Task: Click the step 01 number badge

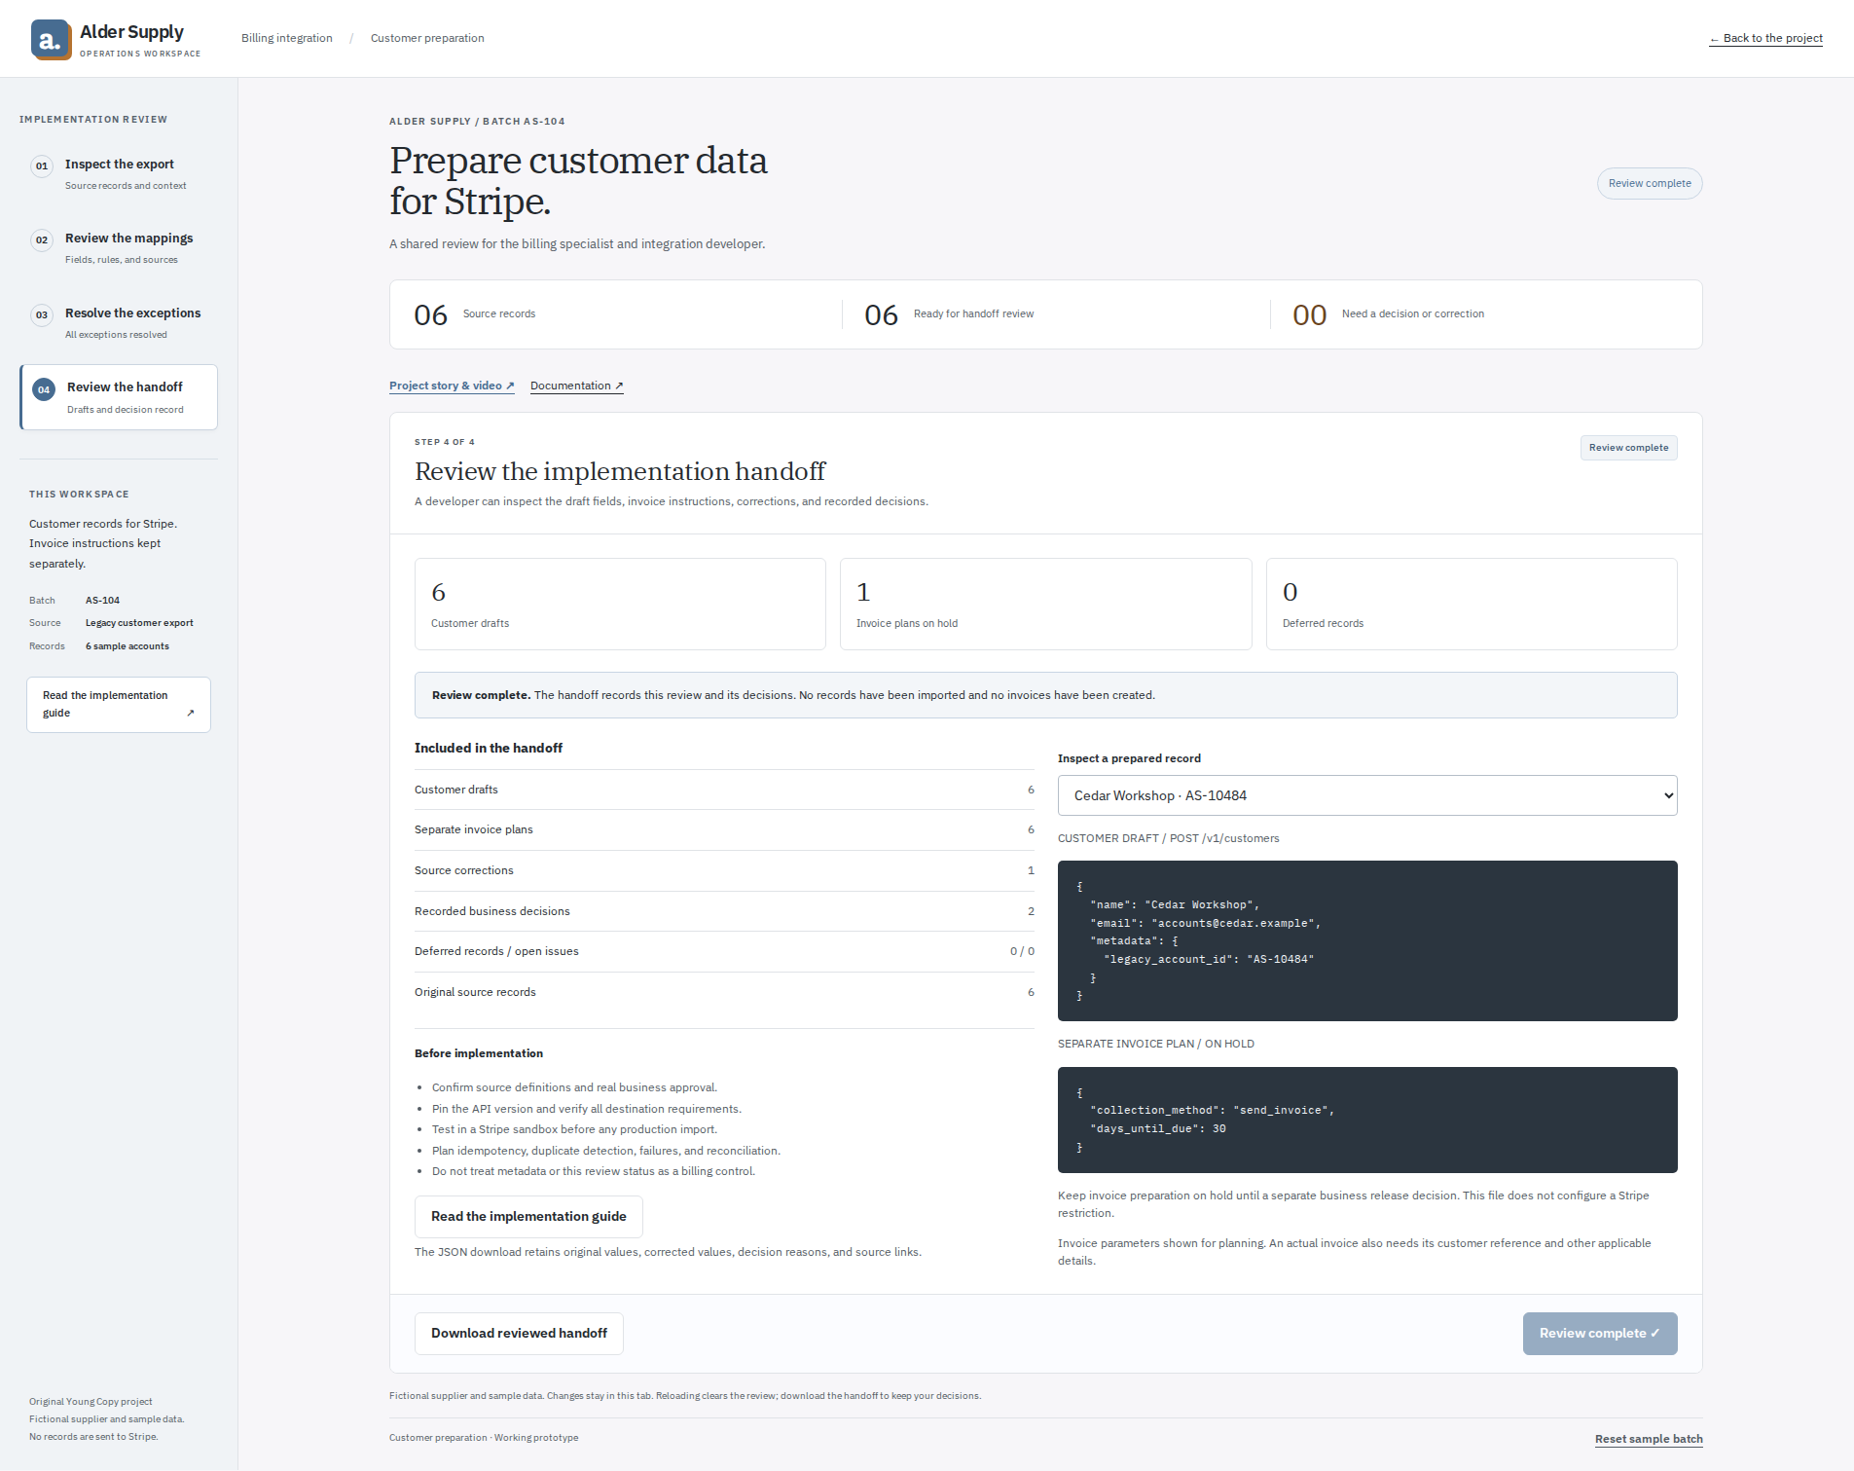Action: (x=42, y=165)
